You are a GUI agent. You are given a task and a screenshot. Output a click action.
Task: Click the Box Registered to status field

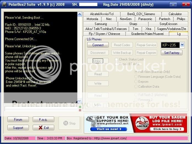127,138
